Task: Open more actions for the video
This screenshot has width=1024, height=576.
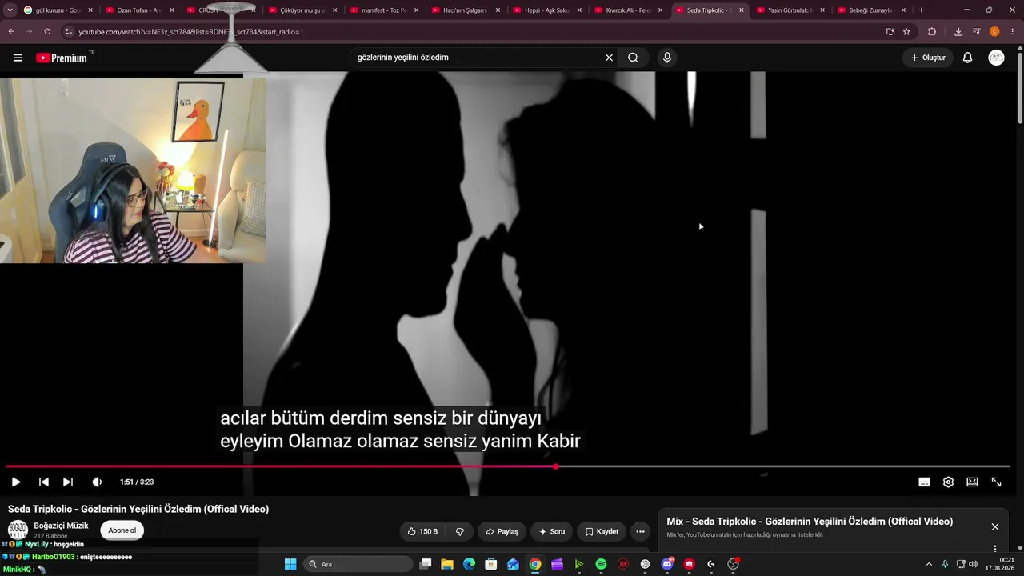Action: [640, 531]
